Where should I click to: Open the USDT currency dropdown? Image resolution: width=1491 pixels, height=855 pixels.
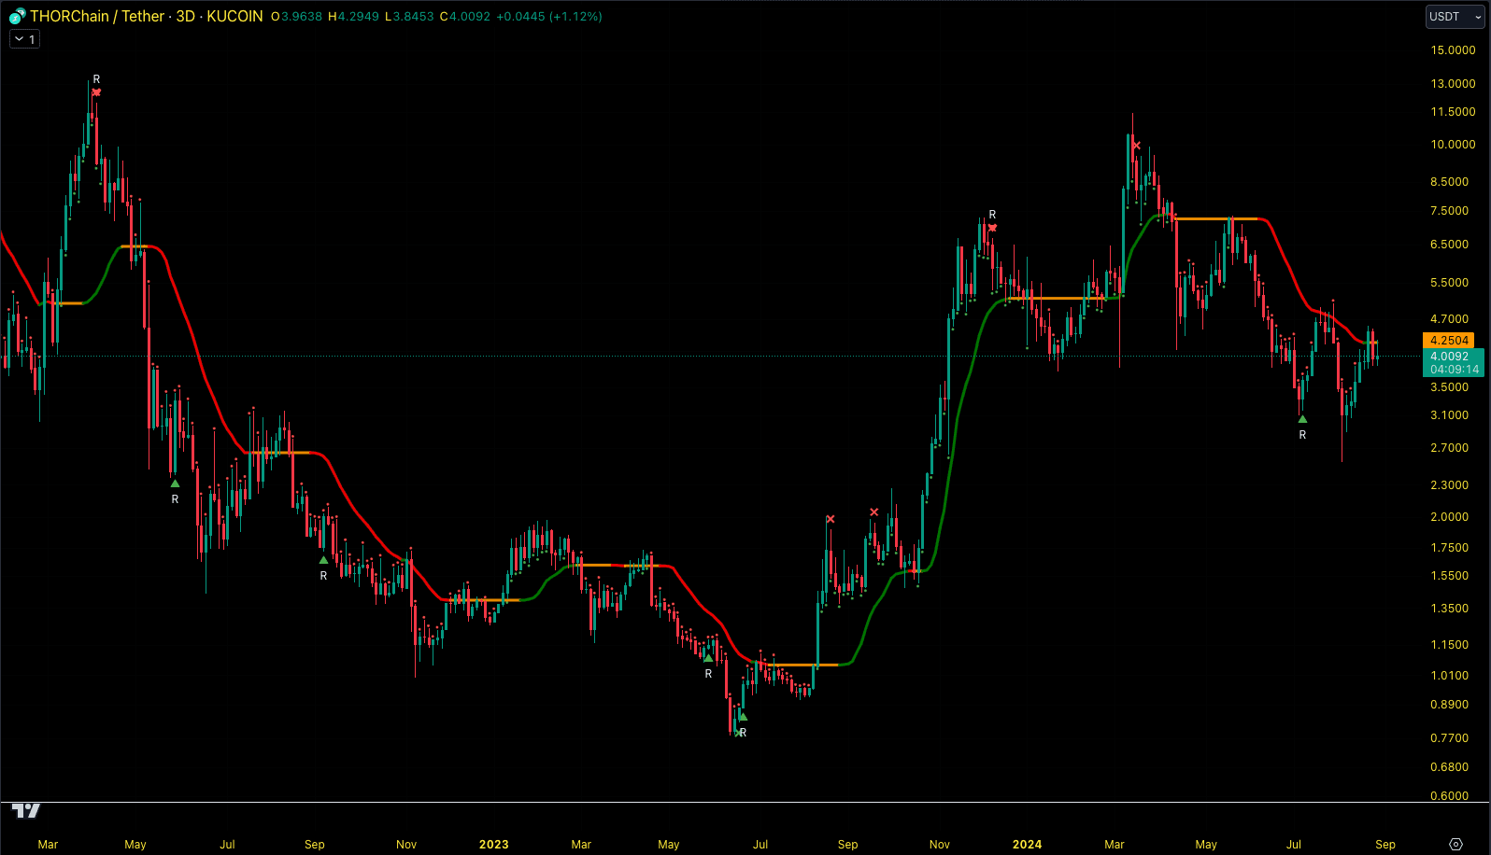point(1455,17)
